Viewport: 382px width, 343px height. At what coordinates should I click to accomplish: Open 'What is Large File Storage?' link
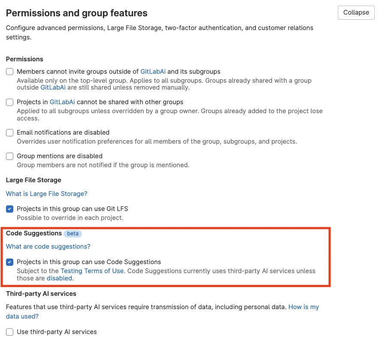pos(46,194)
